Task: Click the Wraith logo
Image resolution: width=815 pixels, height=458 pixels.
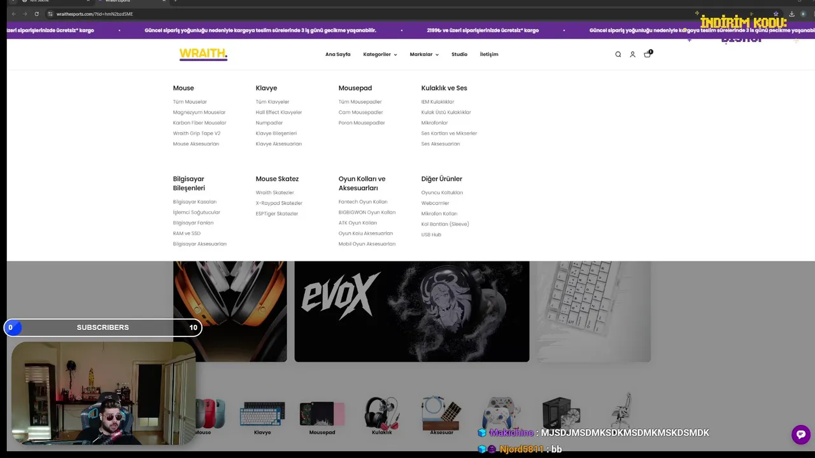Action: coord(203,54)
